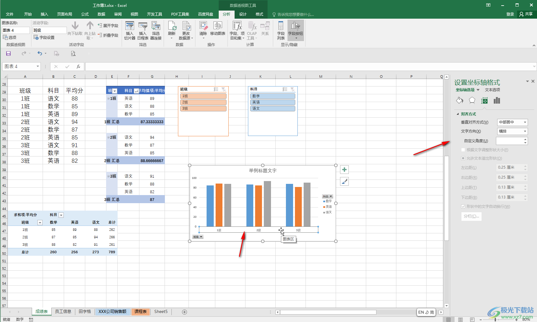The height and width of the screenshot is (322, 537).
Task: Open 垂直对齐方式 dropdown
Action: click(512, 122)
